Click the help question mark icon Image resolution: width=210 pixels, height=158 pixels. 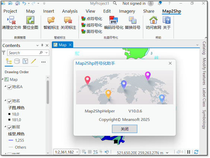click(169, 3)
